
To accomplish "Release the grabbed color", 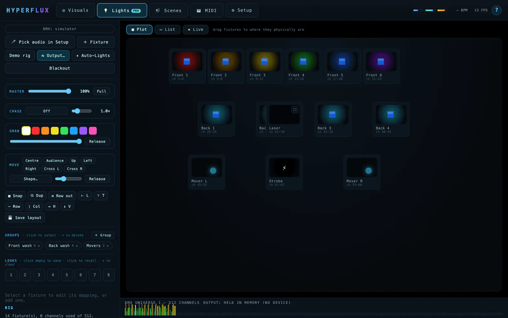I will (x=97, y=142).
